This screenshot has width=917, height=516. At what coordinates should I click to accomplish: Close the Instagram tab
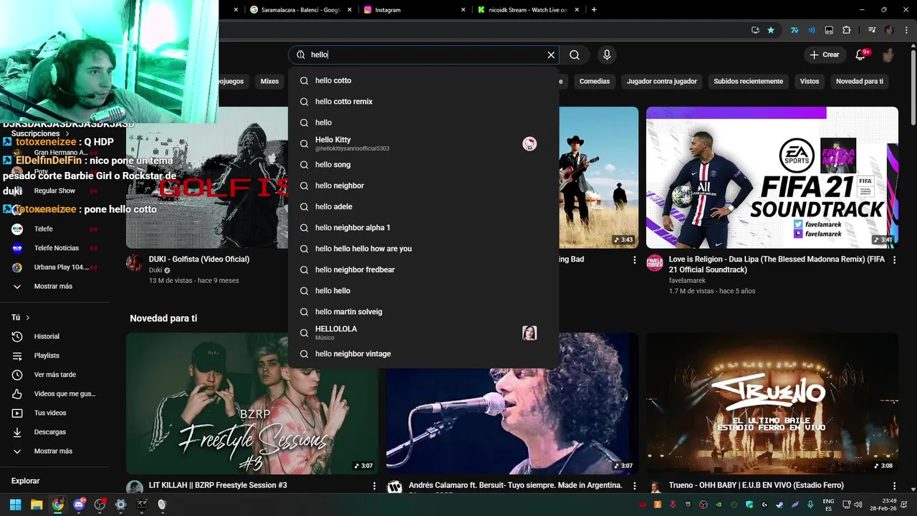coord(463,10)
